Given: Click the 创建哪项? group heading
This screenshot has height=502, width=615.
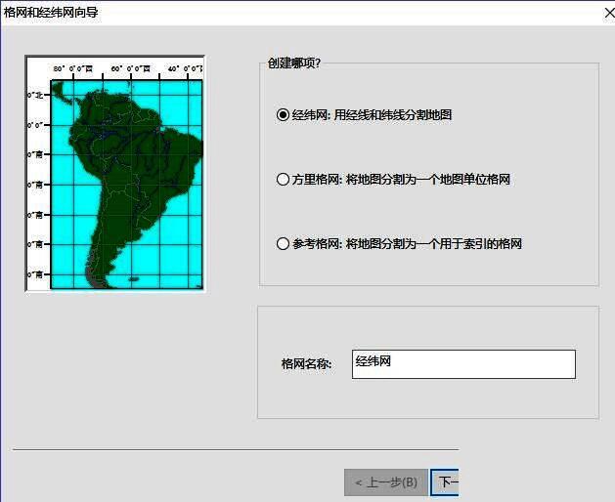Looking at the screenshot, I should (294, 63).
